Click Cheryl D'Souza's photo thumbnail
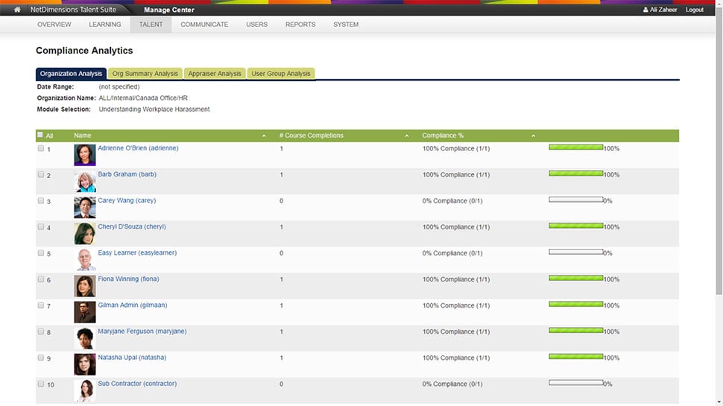 click(x=85, y=234)
